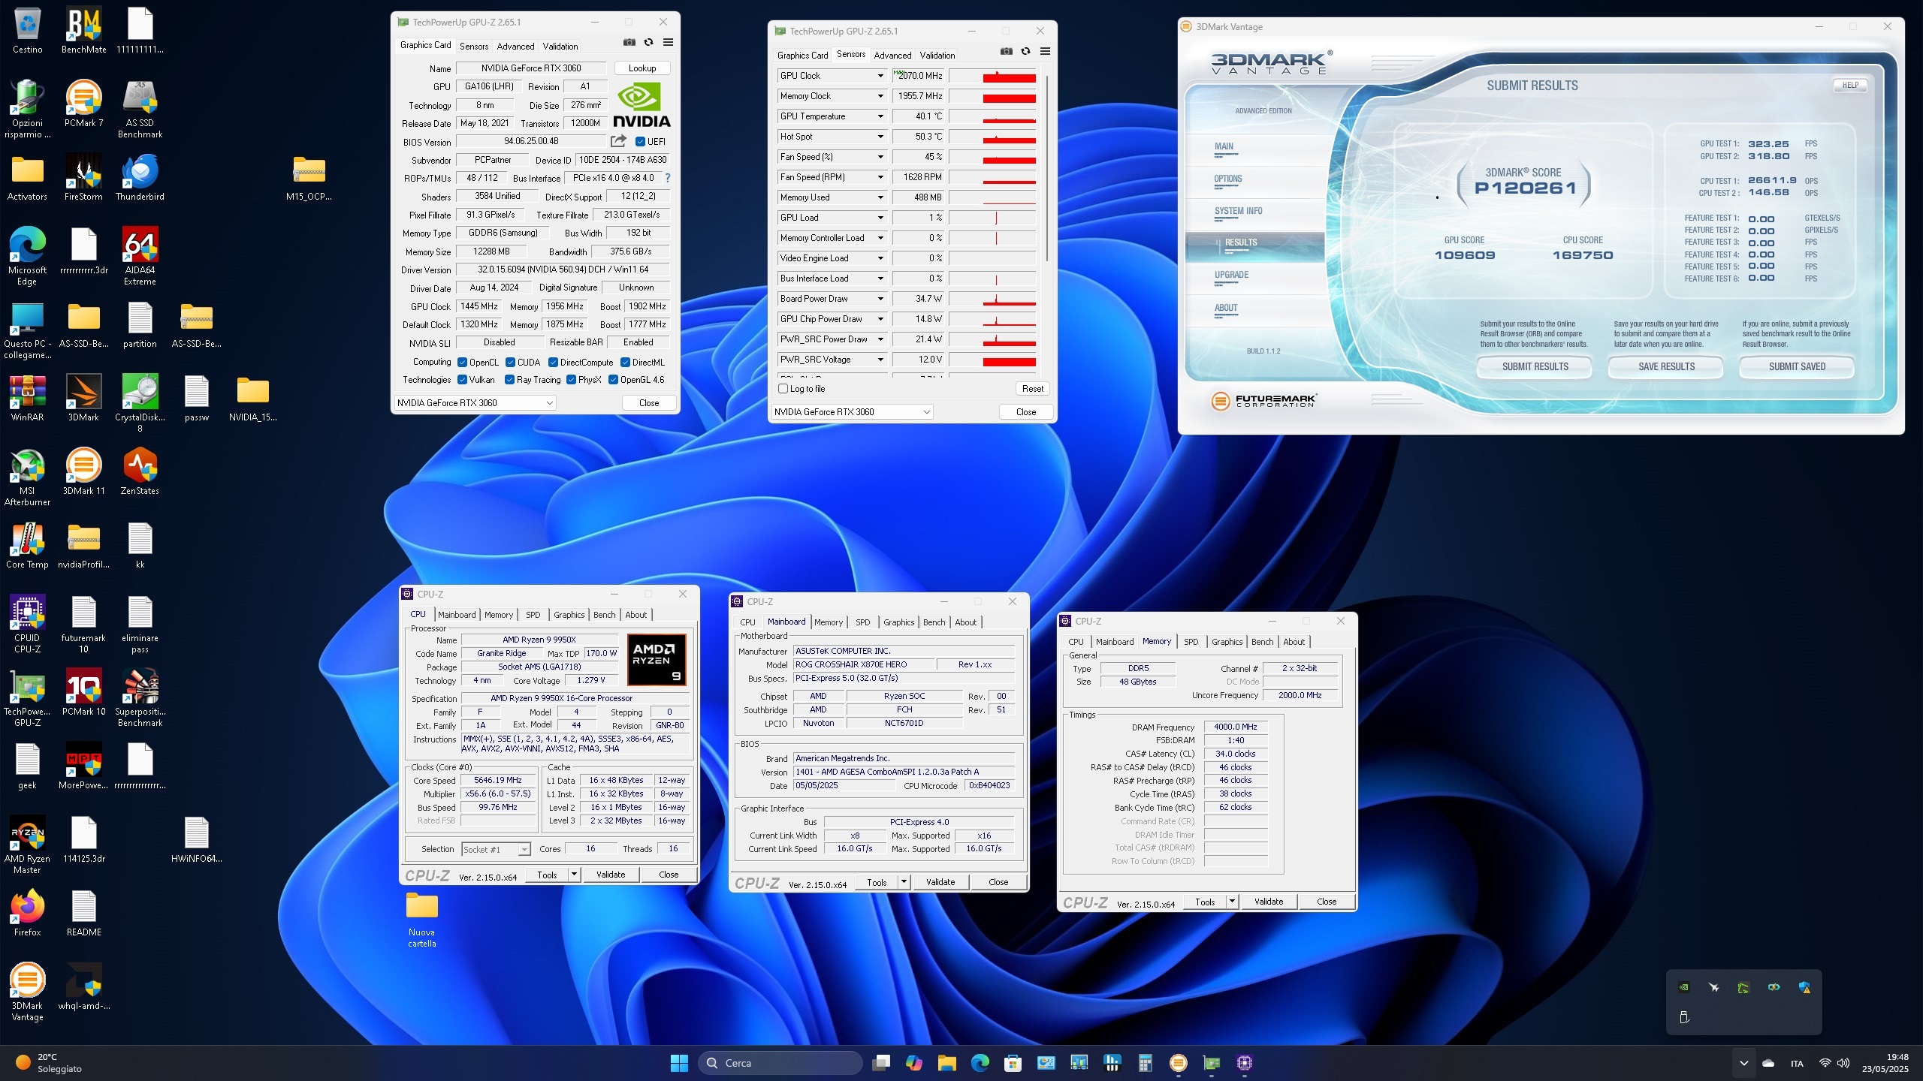
Task: Click the Bus Interface question mark icon
Action: (667, 178)
